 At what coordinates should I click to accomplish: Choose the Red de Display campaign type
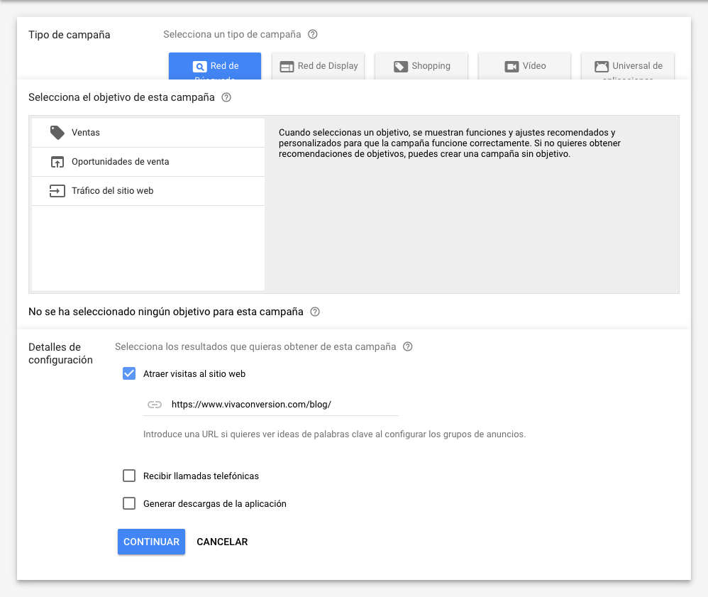click(x=319, y=66)
